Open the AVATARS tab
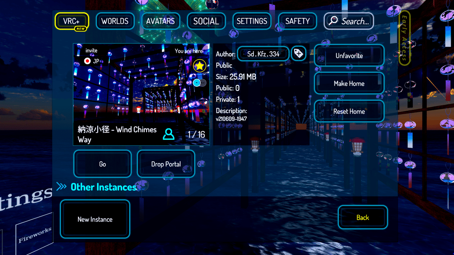This screenshot has height=255, width=454. pos(160,21)
